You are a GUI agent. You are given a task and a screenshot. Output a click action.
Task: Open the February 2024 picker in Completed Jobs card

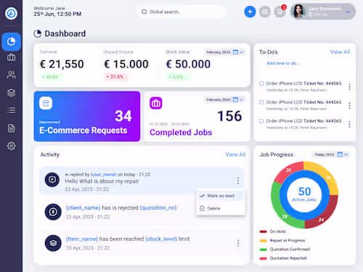pos(225,99)
